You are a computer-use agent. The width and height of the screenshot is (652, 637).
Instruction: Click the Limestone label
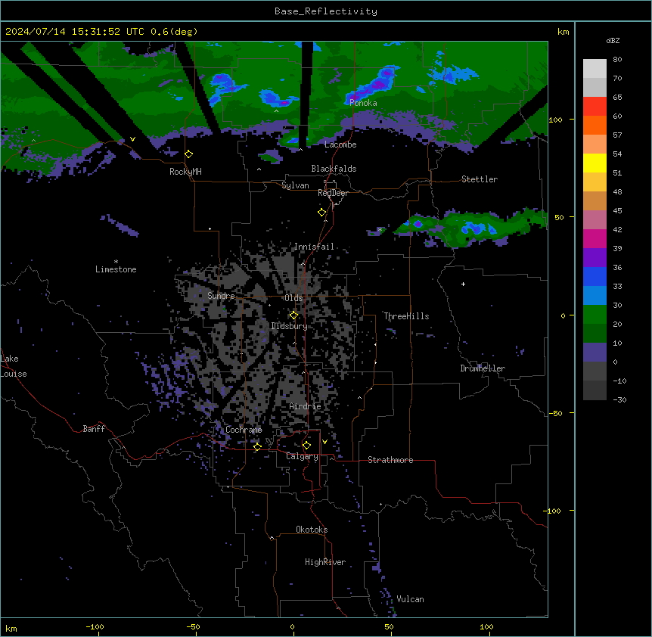[116, 269]
